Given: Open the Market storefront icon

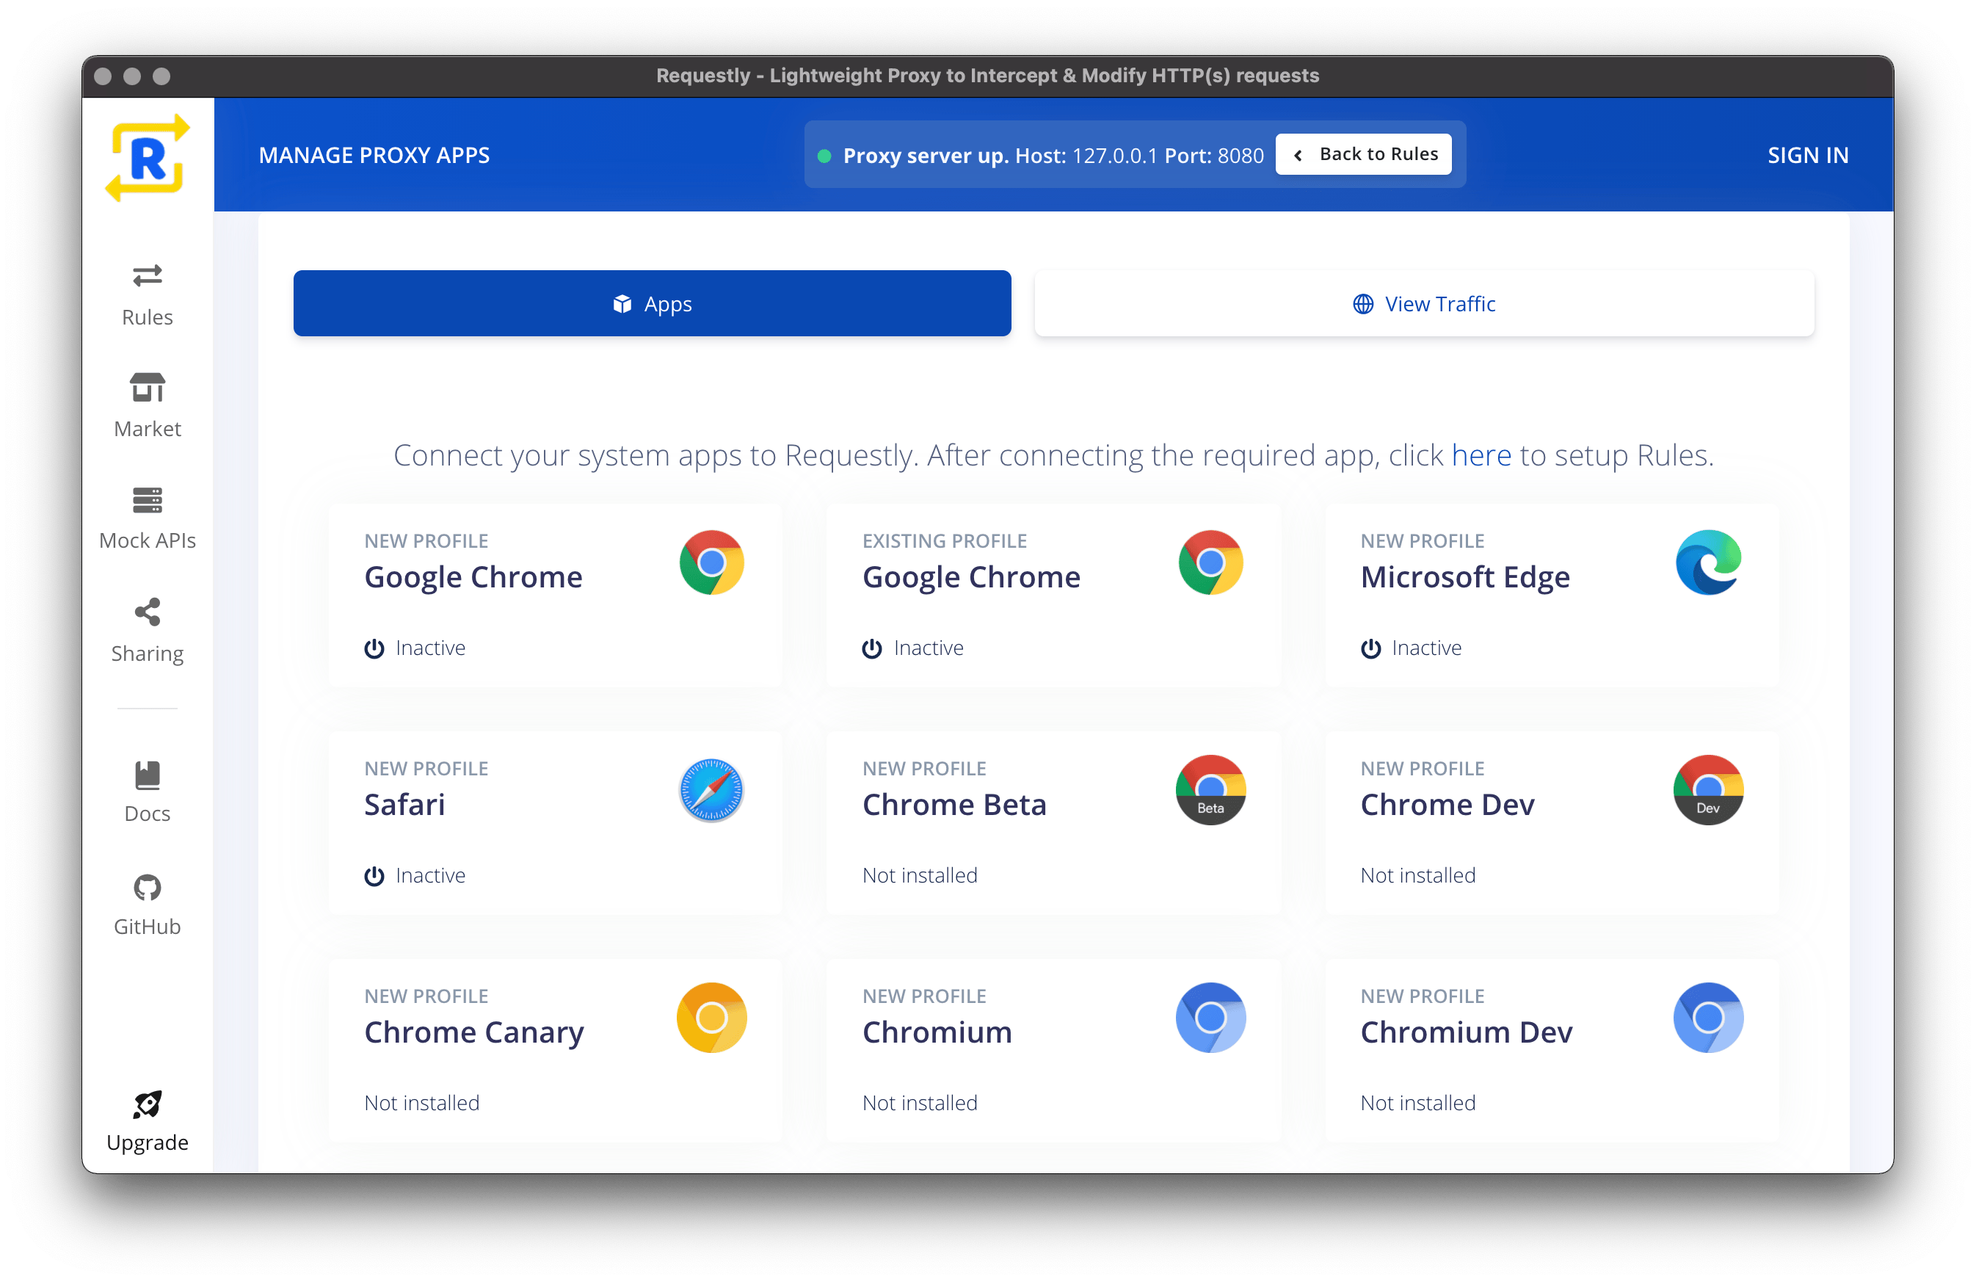Looking at the screenshot, I should (148, 387).
